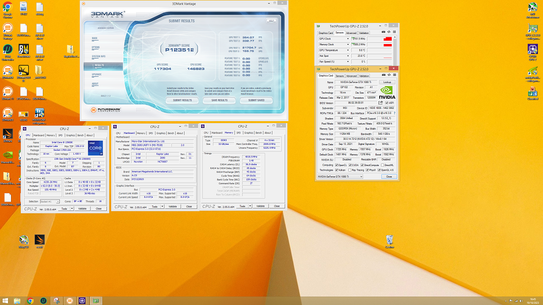Click the Windows Start button on taskbar
This screenshot has width=543, height=305.
click(x=5, y=301)
